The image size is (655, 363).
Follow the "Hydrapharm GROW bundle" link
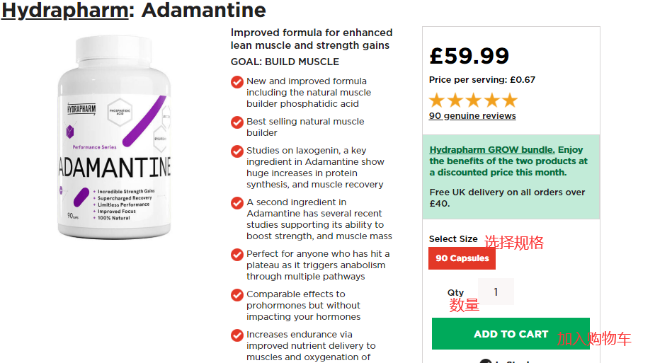coord(491,150)
